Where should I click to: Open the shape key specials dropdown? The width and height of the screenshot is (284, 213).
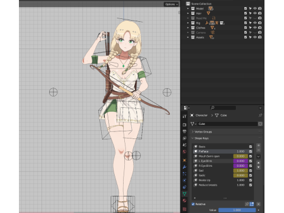pyautogui.click(x=259, y=156)
